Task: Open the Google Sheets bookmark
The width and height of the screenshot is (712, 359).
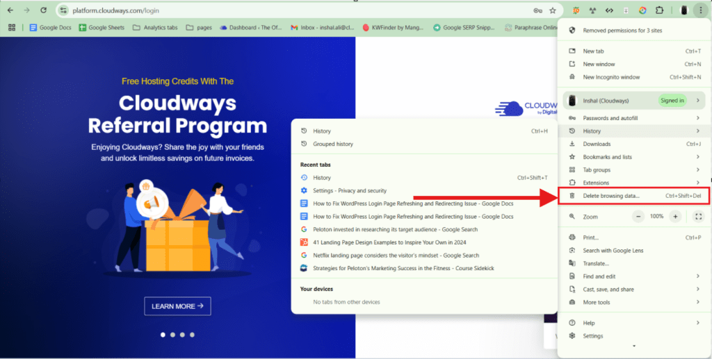Action: point(102,28)
